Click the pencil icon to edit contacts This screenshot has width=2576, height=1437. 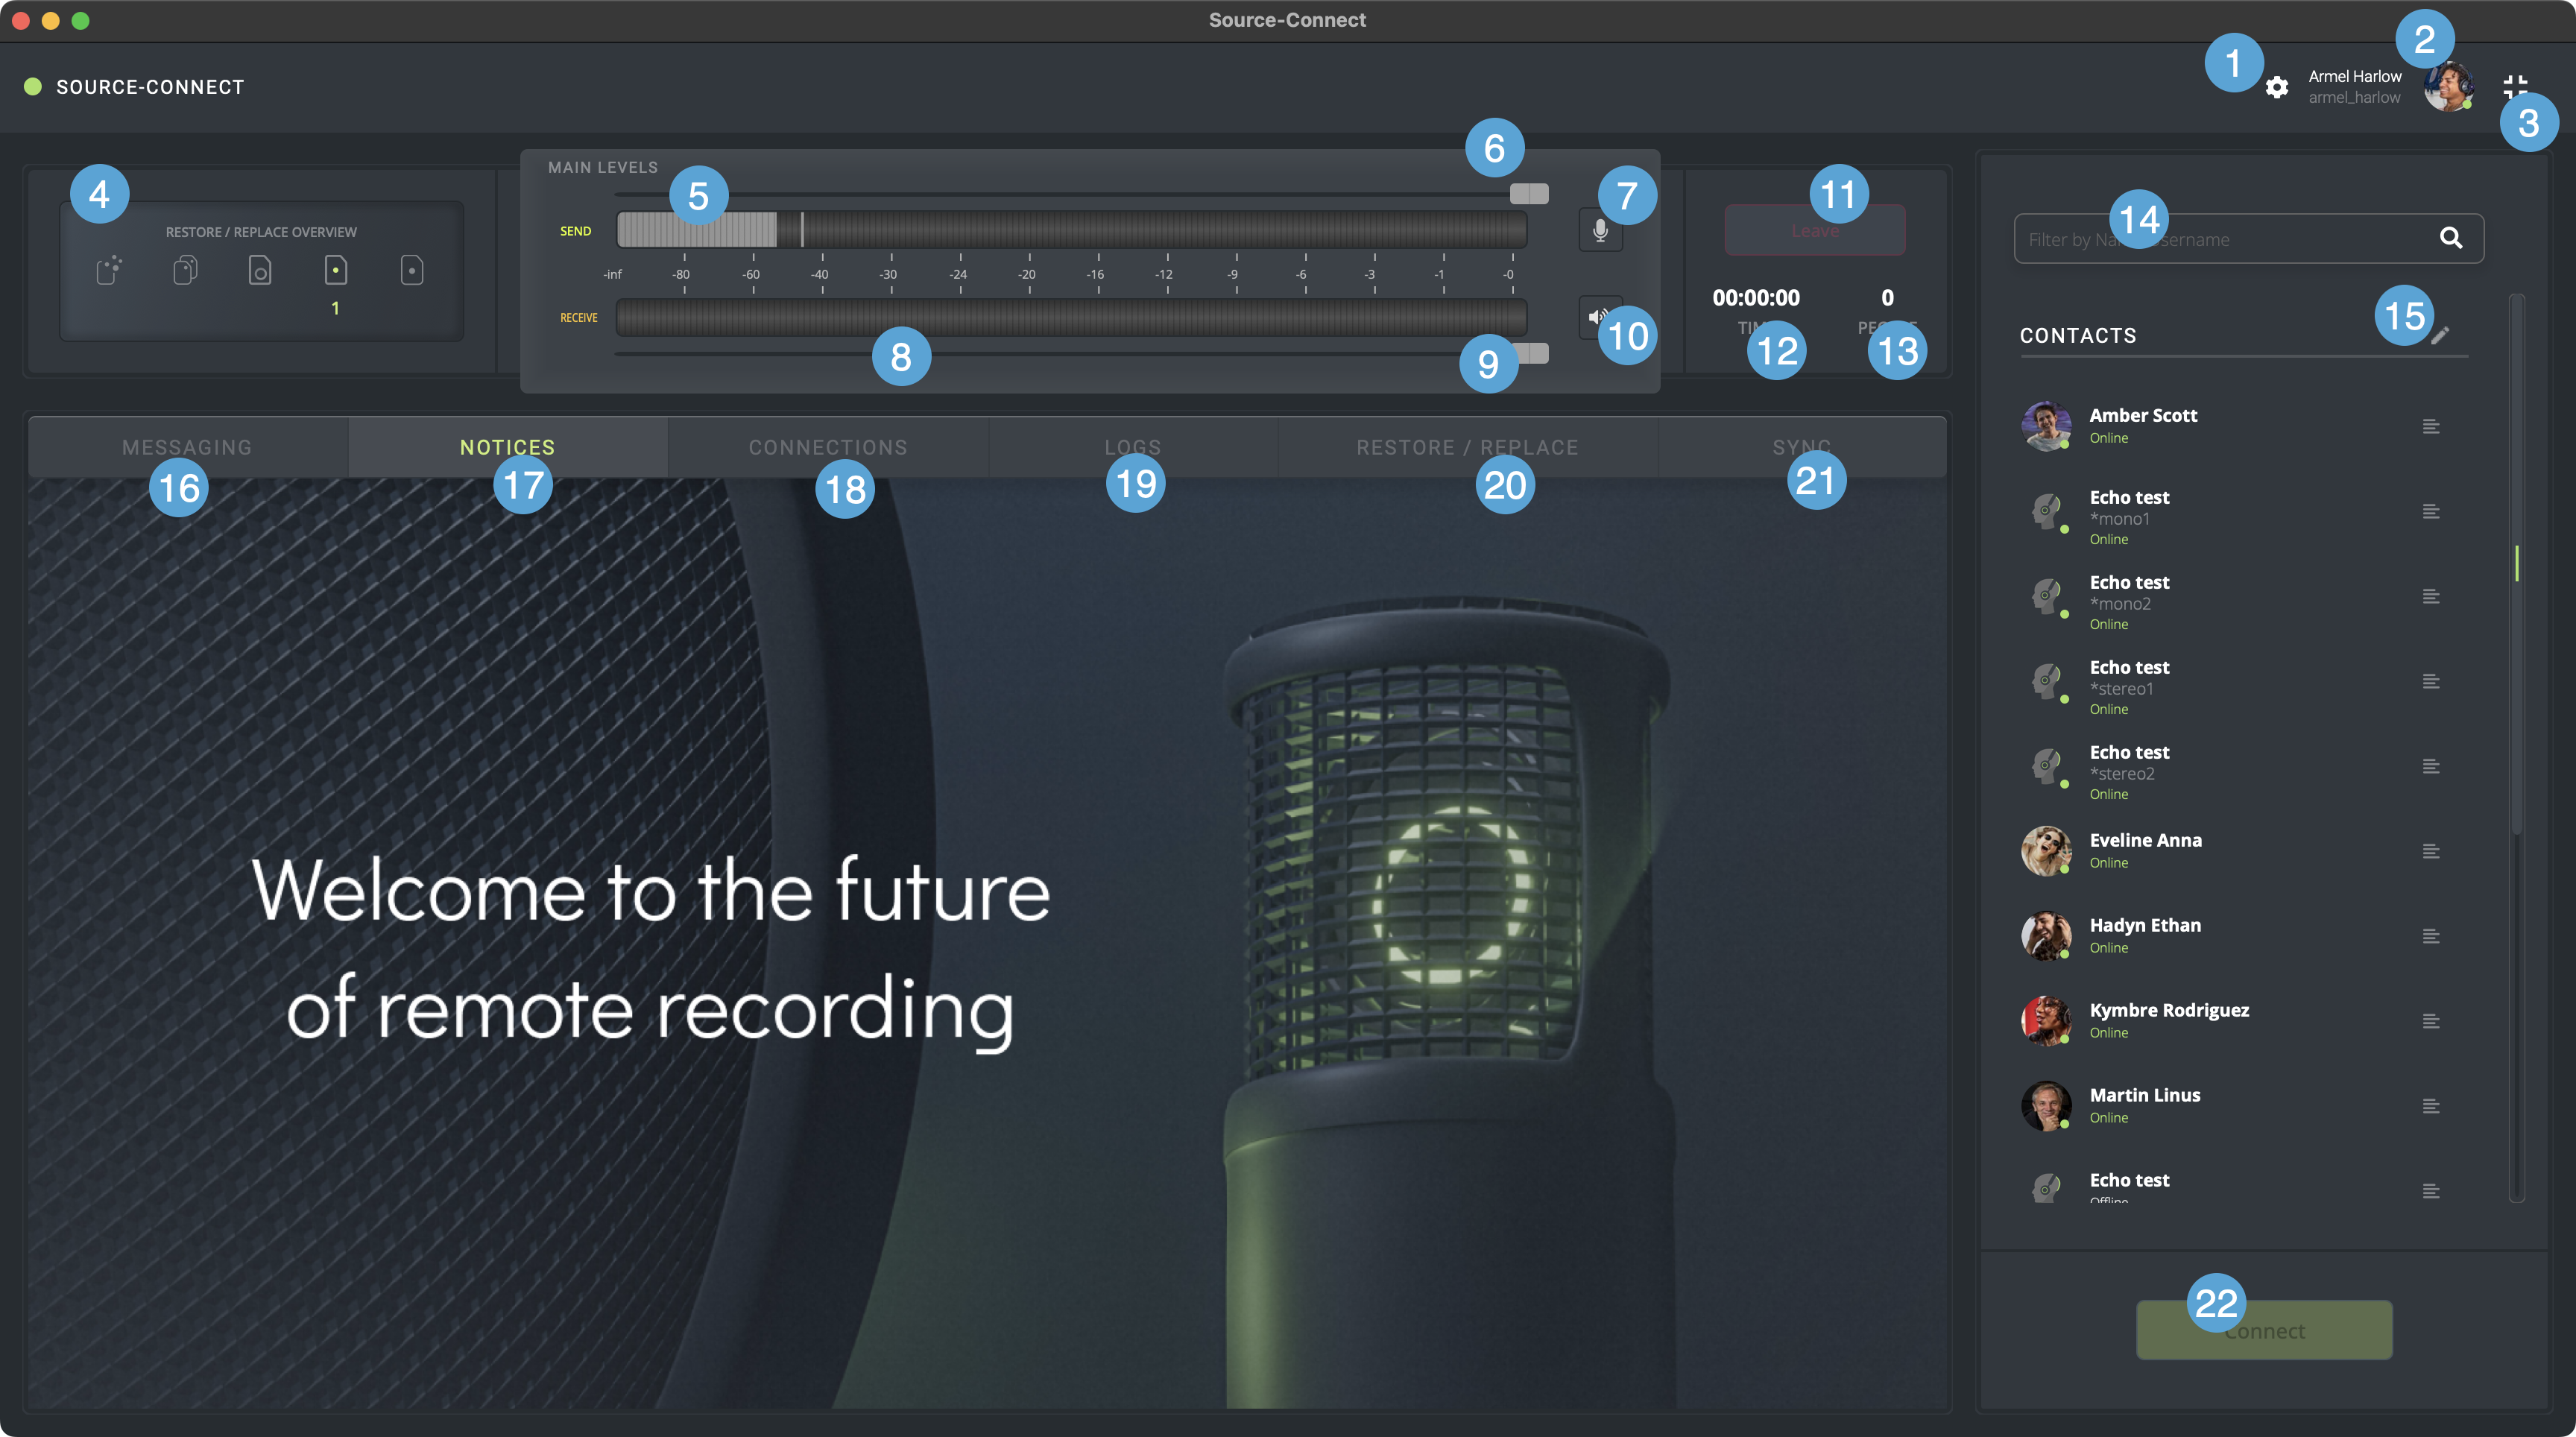tap(2440, 336)
